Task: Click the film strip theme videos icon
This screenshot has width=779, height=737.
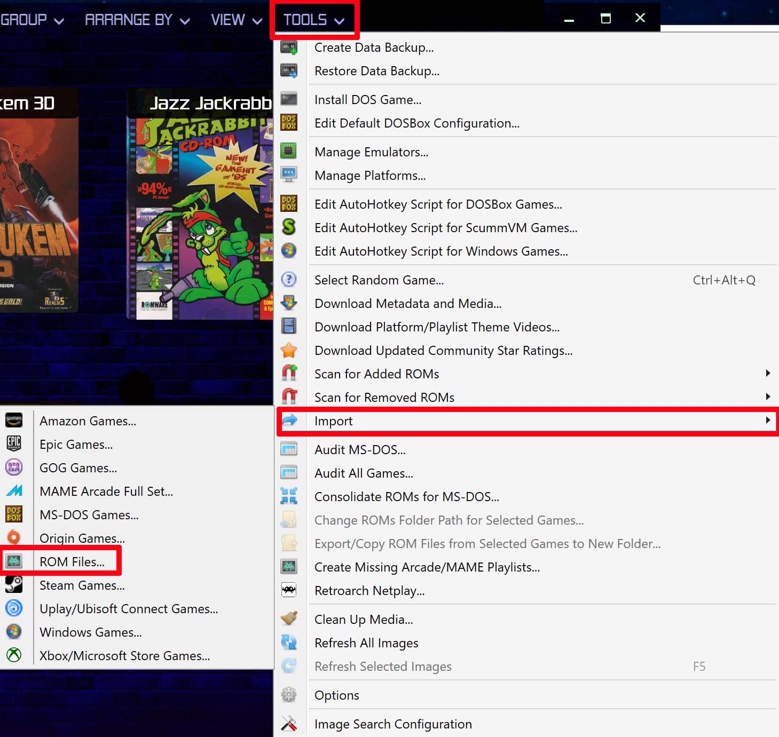Action: pos(289,326)
